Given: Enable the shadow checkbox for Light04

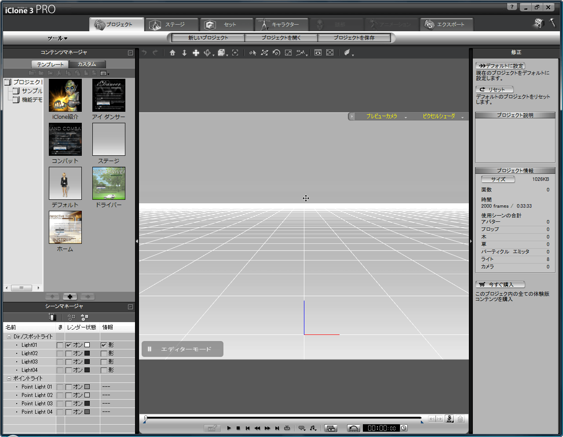Looking at the screenshot, I should [104, 370].
